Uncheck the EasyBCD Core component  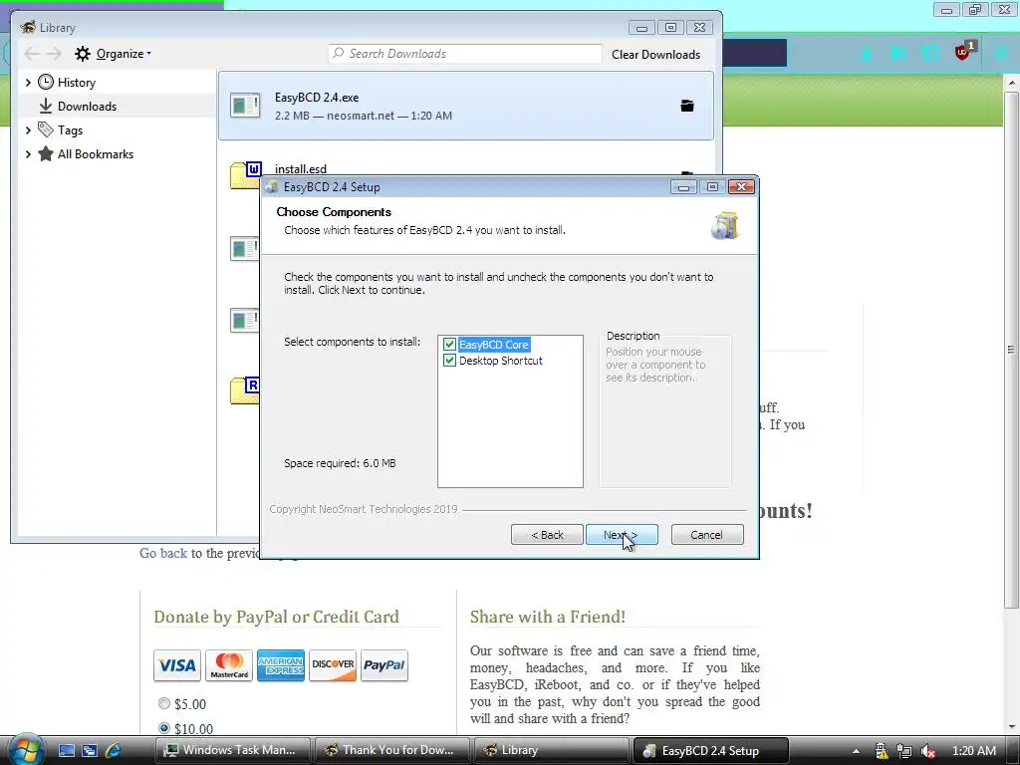coord(449,344)
